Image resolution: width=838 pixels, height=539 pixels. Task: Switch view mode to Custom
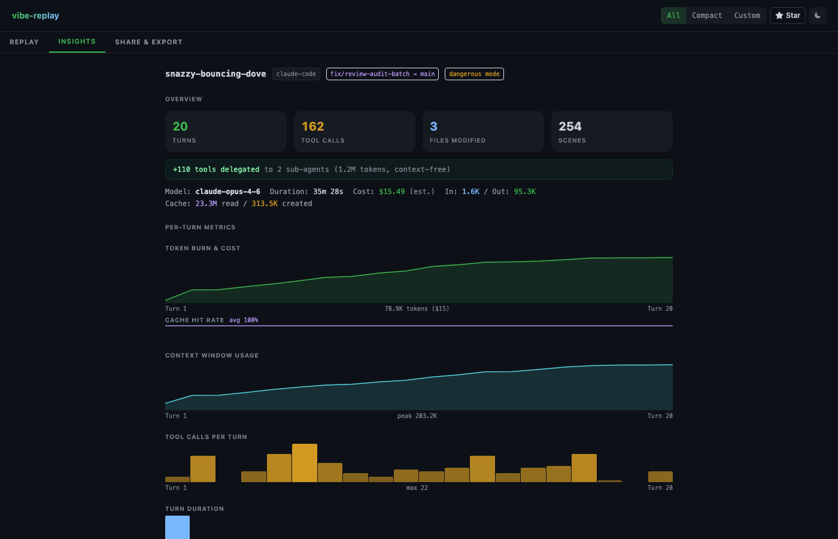[747, 16]
